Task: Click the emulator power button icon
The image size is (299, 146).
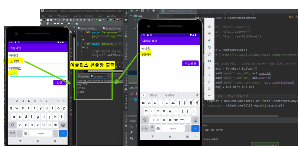Action: (209, 26)
